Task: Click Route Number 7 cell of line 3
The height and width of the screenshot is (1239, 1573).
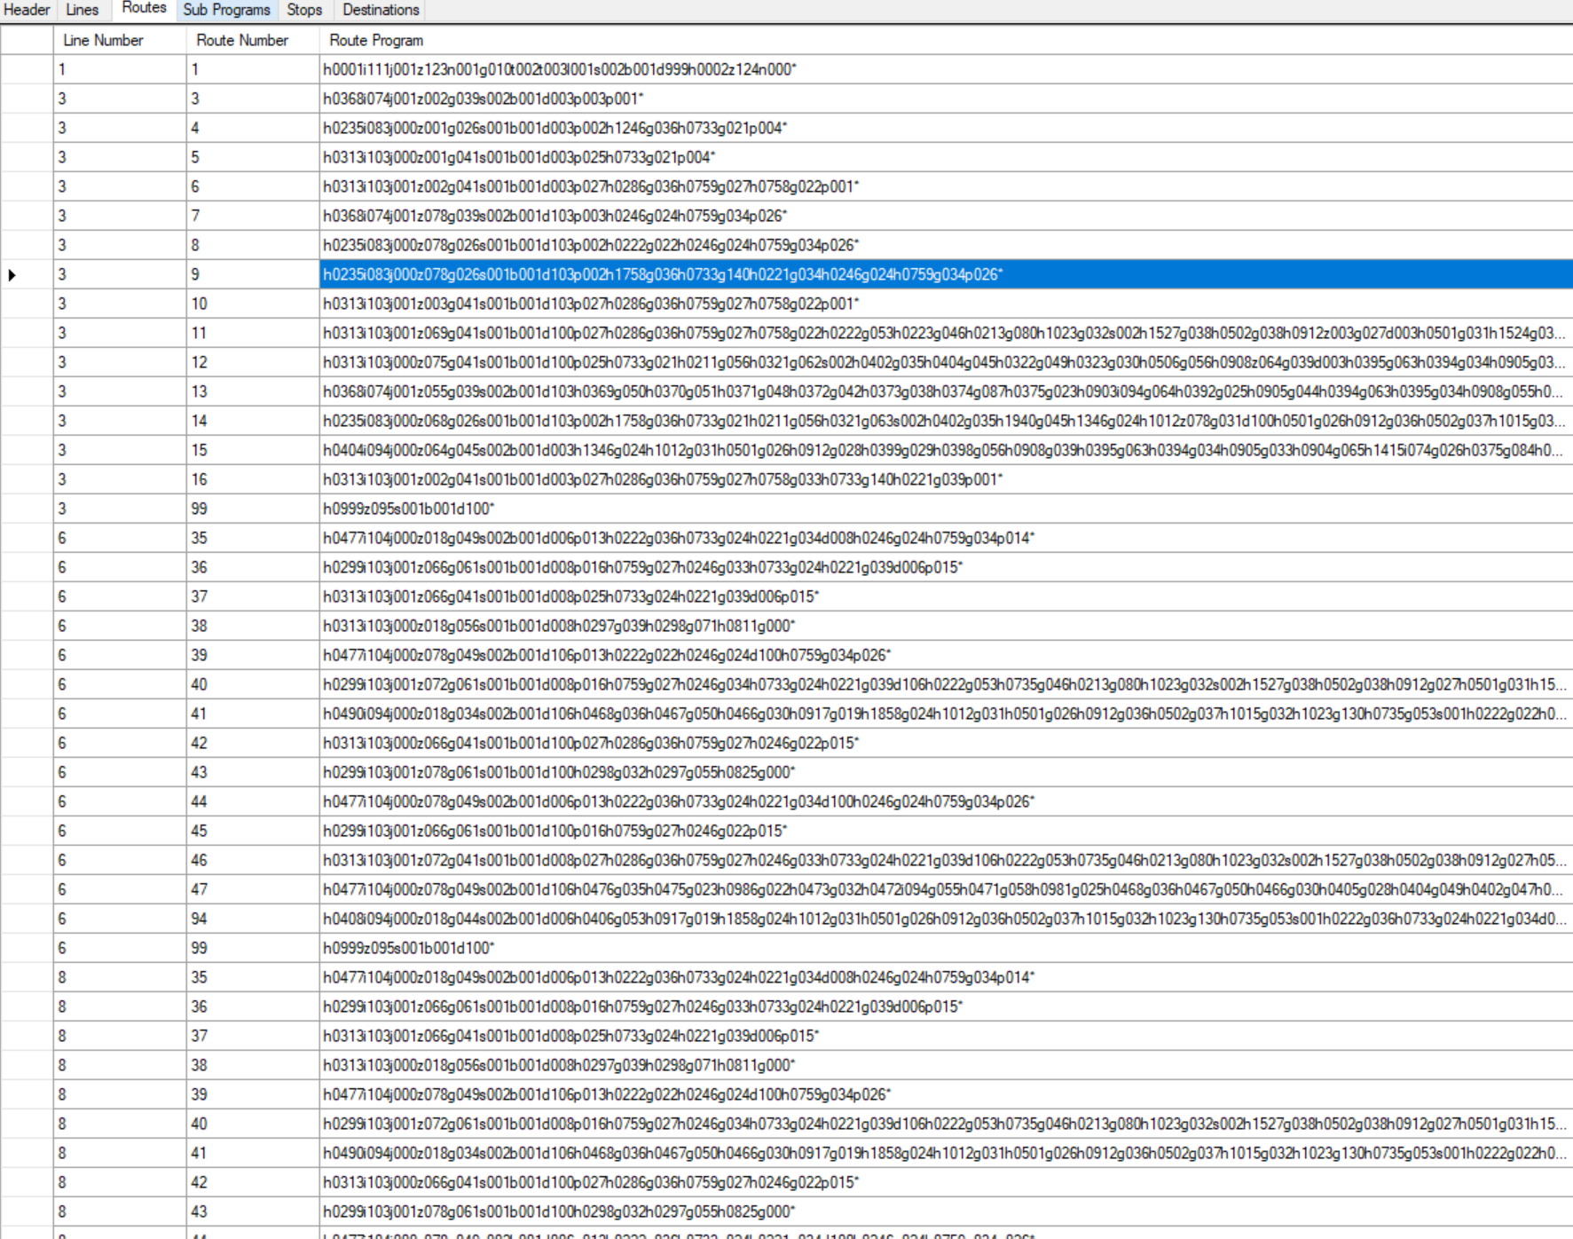Action: (253, 216)
